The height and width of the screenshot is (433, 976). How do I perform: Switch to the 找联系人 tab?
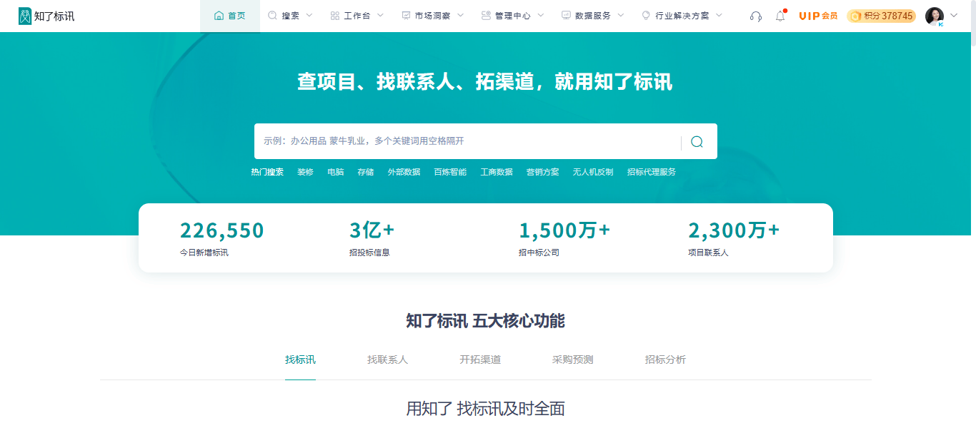(387, 360)
